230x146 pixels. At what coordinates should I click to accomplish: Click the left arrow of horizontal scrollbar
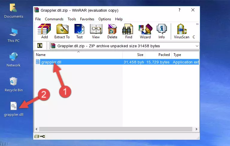click(x=36, y=129)
